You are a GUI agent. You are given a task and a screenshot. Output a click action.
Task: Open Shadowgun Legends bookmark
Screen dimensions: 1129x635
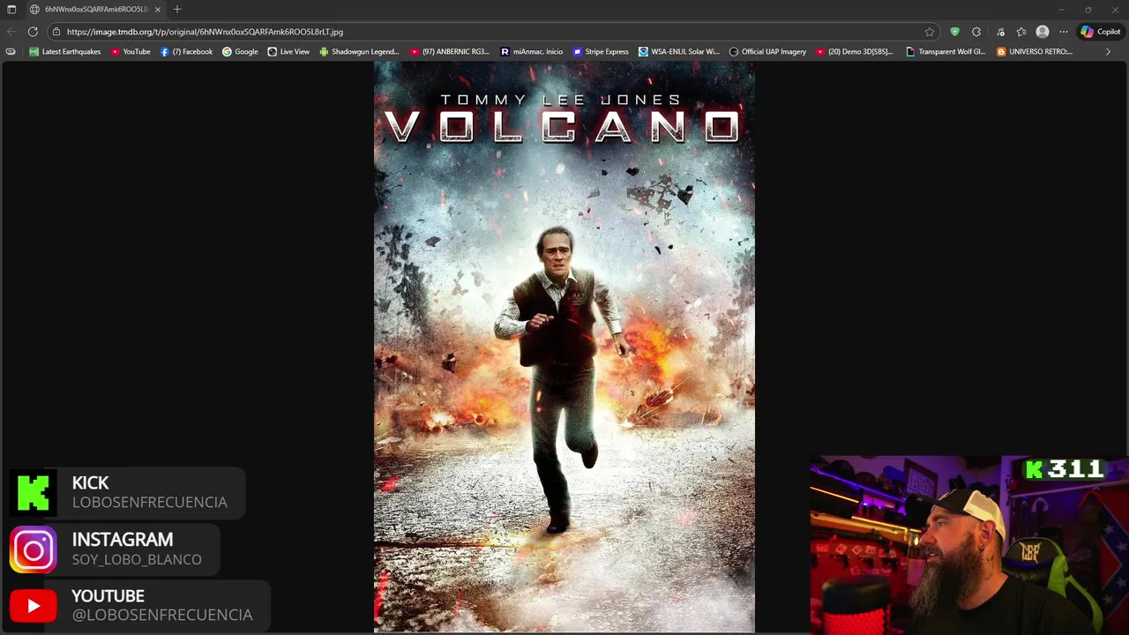coord(359,52)
